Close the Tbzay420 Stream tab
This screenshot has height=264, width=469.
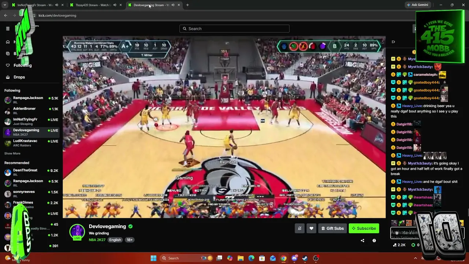pos(121,5)
